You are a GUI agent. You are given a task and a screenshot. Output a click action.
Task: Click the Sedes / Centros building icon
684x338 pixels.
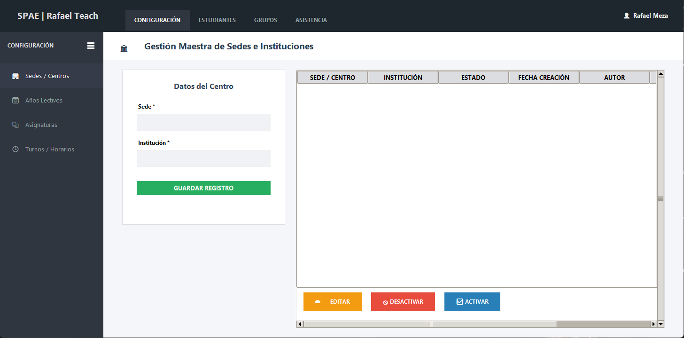tap(16, 76)
